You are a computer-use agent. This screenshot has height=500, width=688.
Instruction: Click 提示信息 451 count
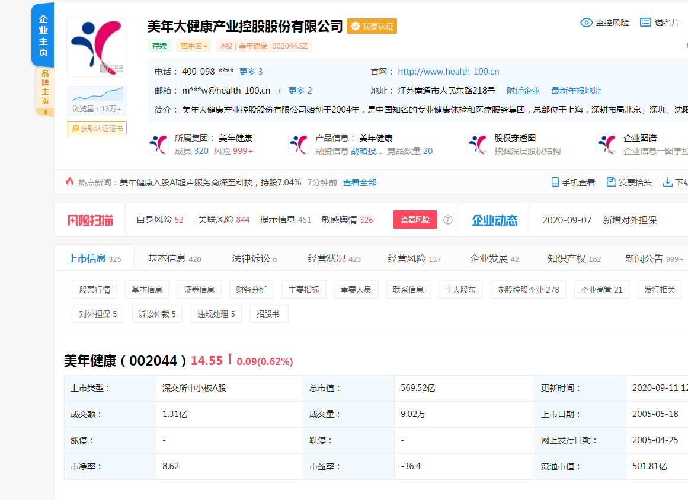tap(285, 220)
